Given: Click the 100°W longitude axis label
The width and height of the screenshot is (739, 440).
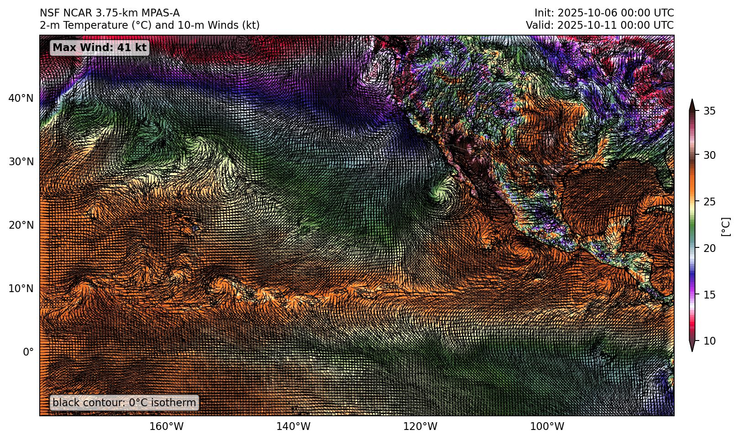Looking at the screenshot, I should [x=553, y=427].
